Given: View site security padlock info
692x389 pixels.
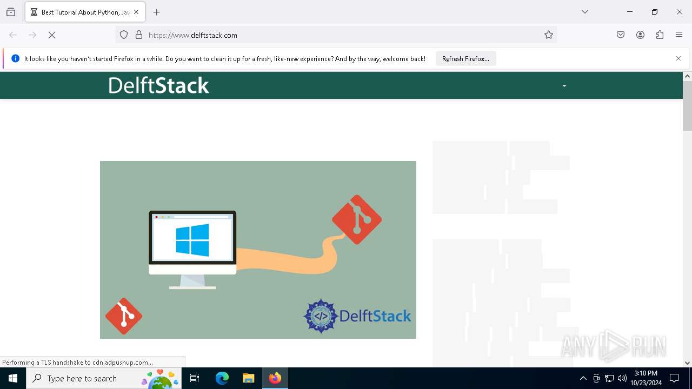Looking at the screenshot, I should (x=139, y=35).
